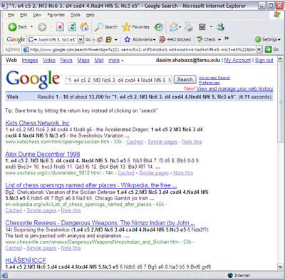Click the Print icon
Viewport: 285px width, 280px height.
coord(189,27)
